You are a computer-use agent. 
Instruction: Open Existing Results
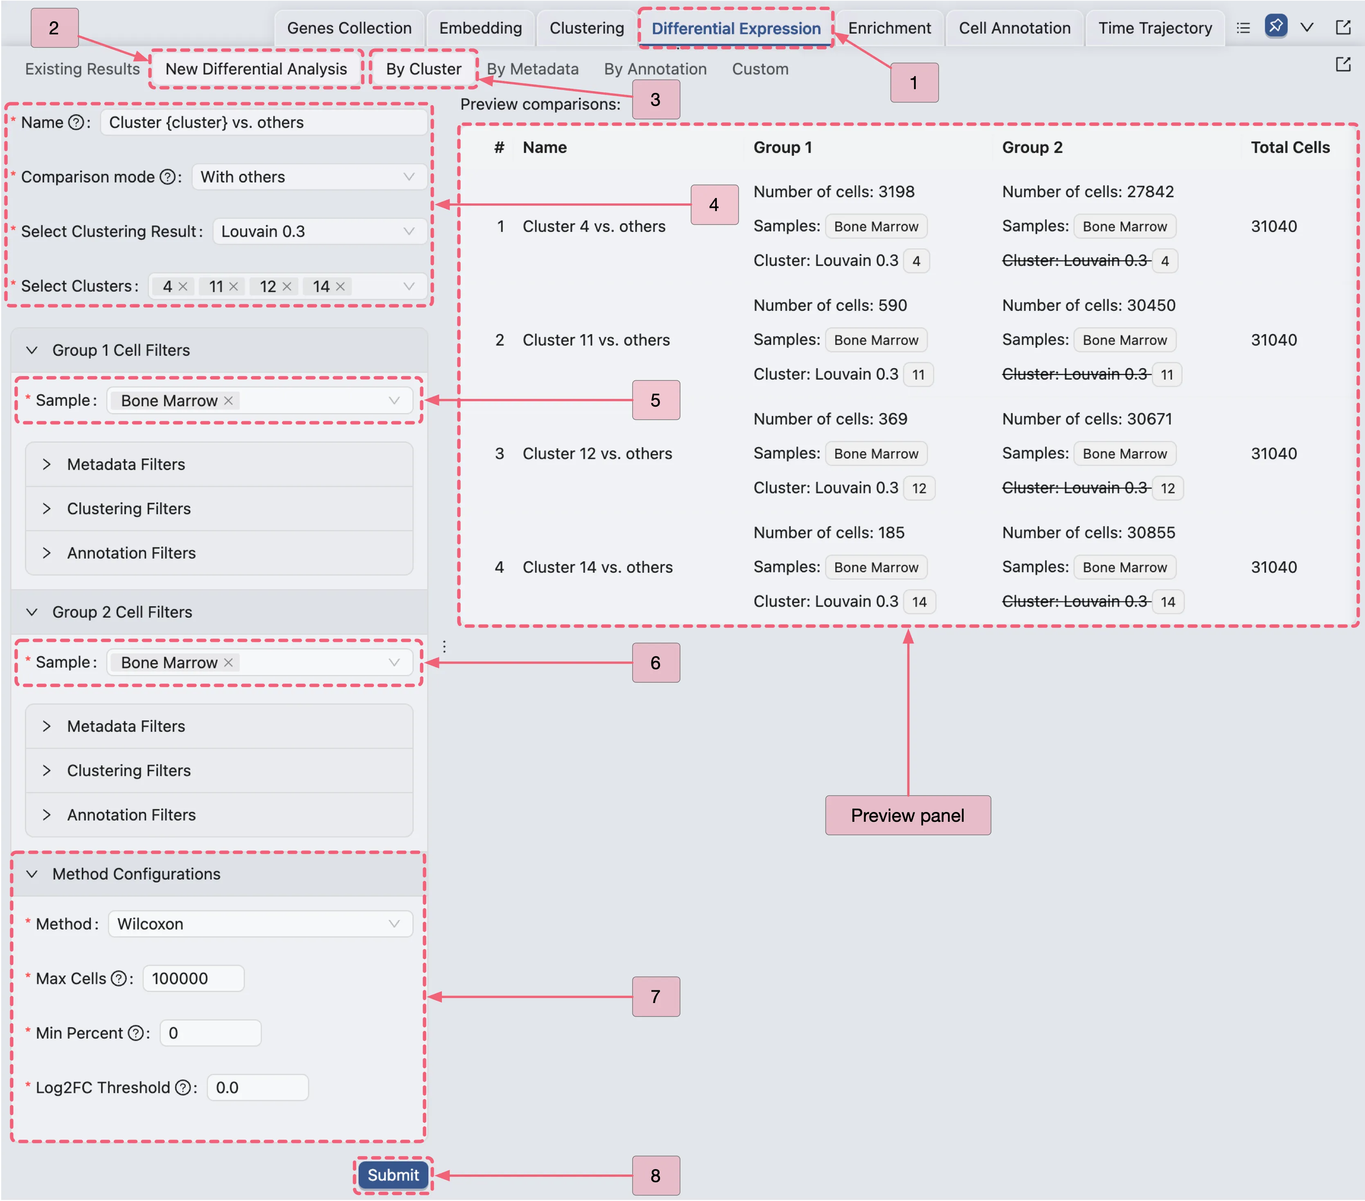click(81, 69)
